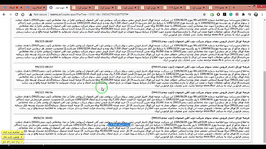Image resolution: width=266 pixels, height=149 pixels.
Task: Open the Chrome three-dot menu
Action: coord(262,15)
